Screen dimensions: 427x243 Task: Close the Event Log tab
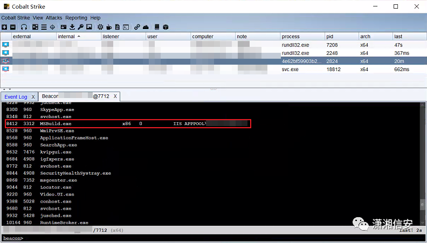[x=33, y=97]
